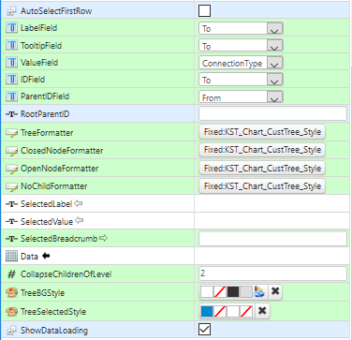The image size is (352, 340).
Task: Click the ParentIDField field-type icon
Action: click(11, 96)
